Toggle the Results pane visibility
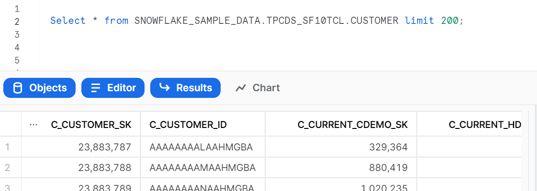Viewport: 537px width, 191px height. pos(185,88)
